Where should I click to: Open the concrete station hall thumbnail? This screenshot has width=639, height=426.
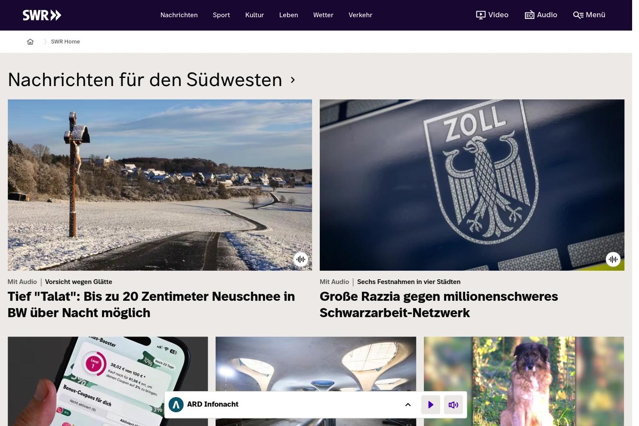[x=316, y=381]
